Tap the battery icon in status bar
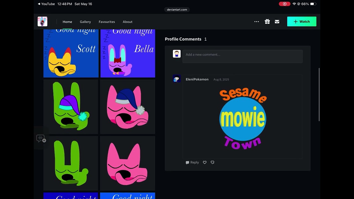The image size is (354, 199). [x=313, y=4]
